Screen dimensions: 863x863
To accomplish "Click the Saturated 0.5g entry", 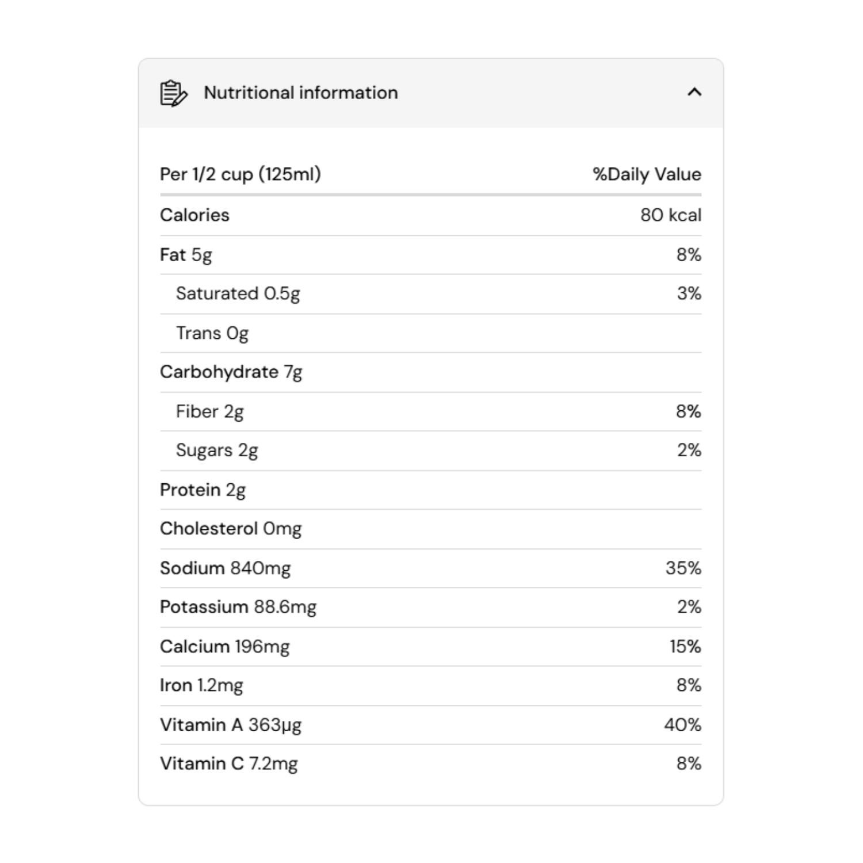I will pyautogui.click(x=238, y=294).
